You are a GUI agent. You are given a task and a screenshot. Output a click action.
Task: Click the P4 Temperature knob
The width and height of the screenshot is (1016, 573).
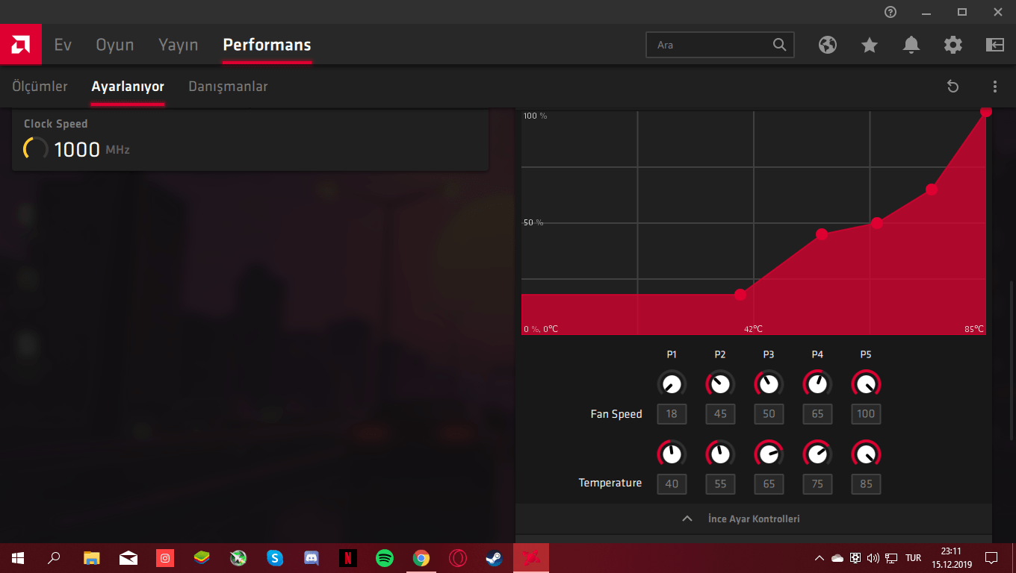click(x=817, y=454)
